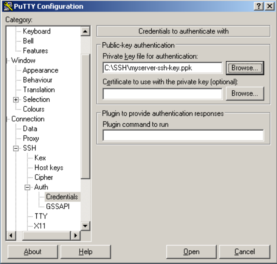Image resolution: width=277 pixels, height=264 pixels.
Task: Collapse the SSH tree node
Action: pos(16,148)
